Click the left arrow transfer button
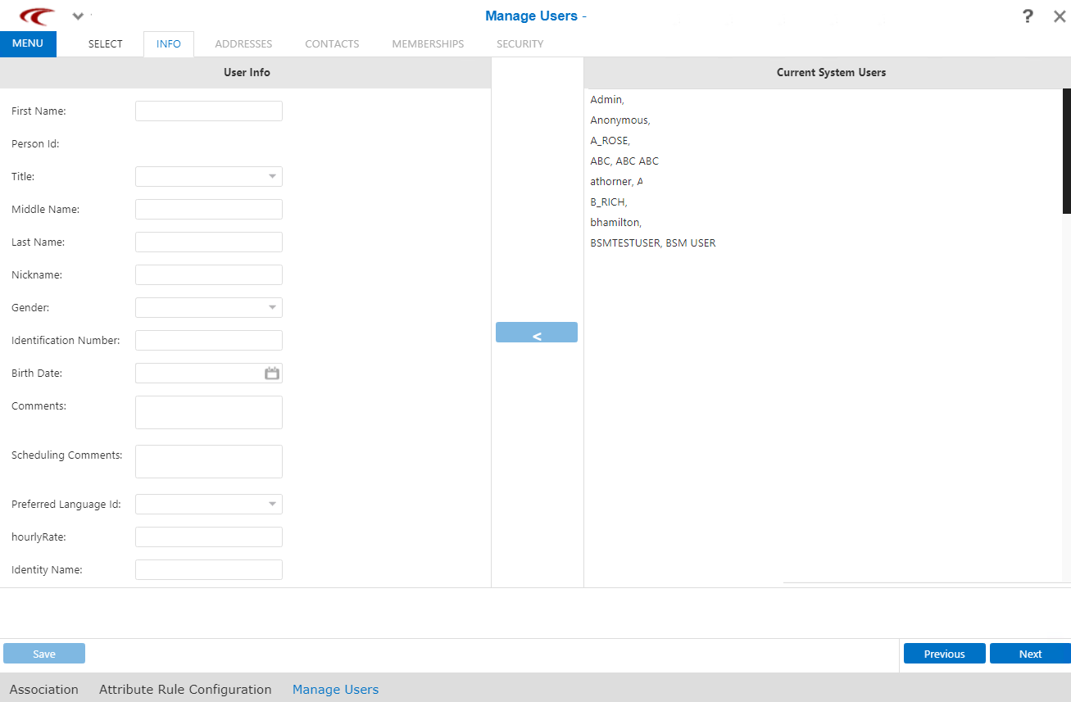 (x=536, y=332)
